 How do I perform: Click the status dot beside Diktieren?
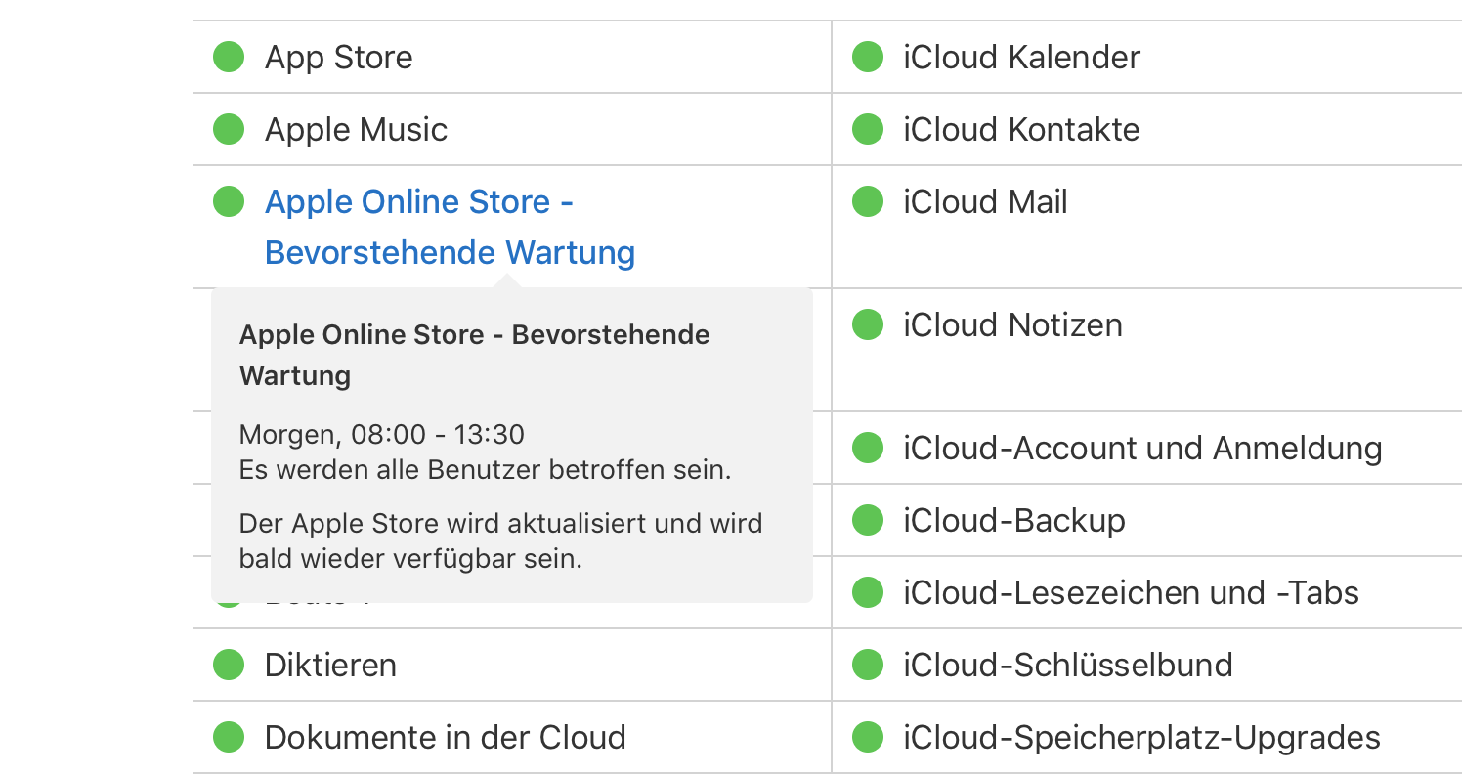click(229, 665)
